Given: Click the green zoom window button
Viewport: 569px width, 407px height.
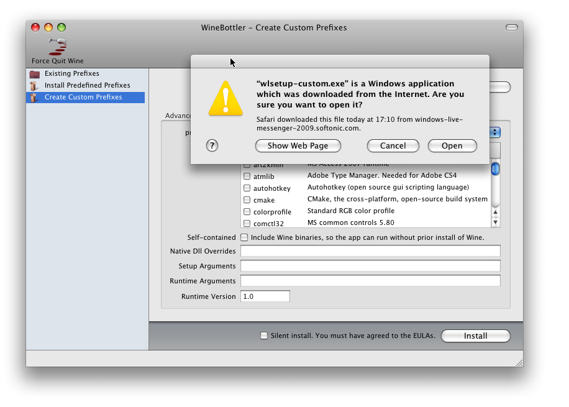Looking at the screenshot, I should 61,27.
